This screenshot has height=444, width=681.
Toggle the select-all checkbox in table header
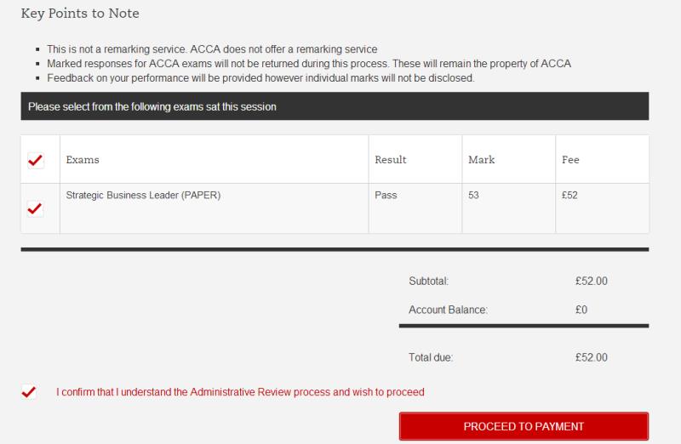pyautogui.click(x=36, y=160)
